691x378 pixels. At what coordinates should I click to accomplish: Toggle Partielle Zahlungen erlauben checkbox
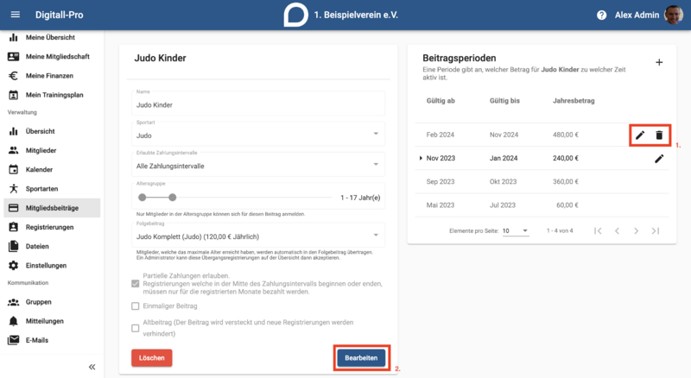136,284
